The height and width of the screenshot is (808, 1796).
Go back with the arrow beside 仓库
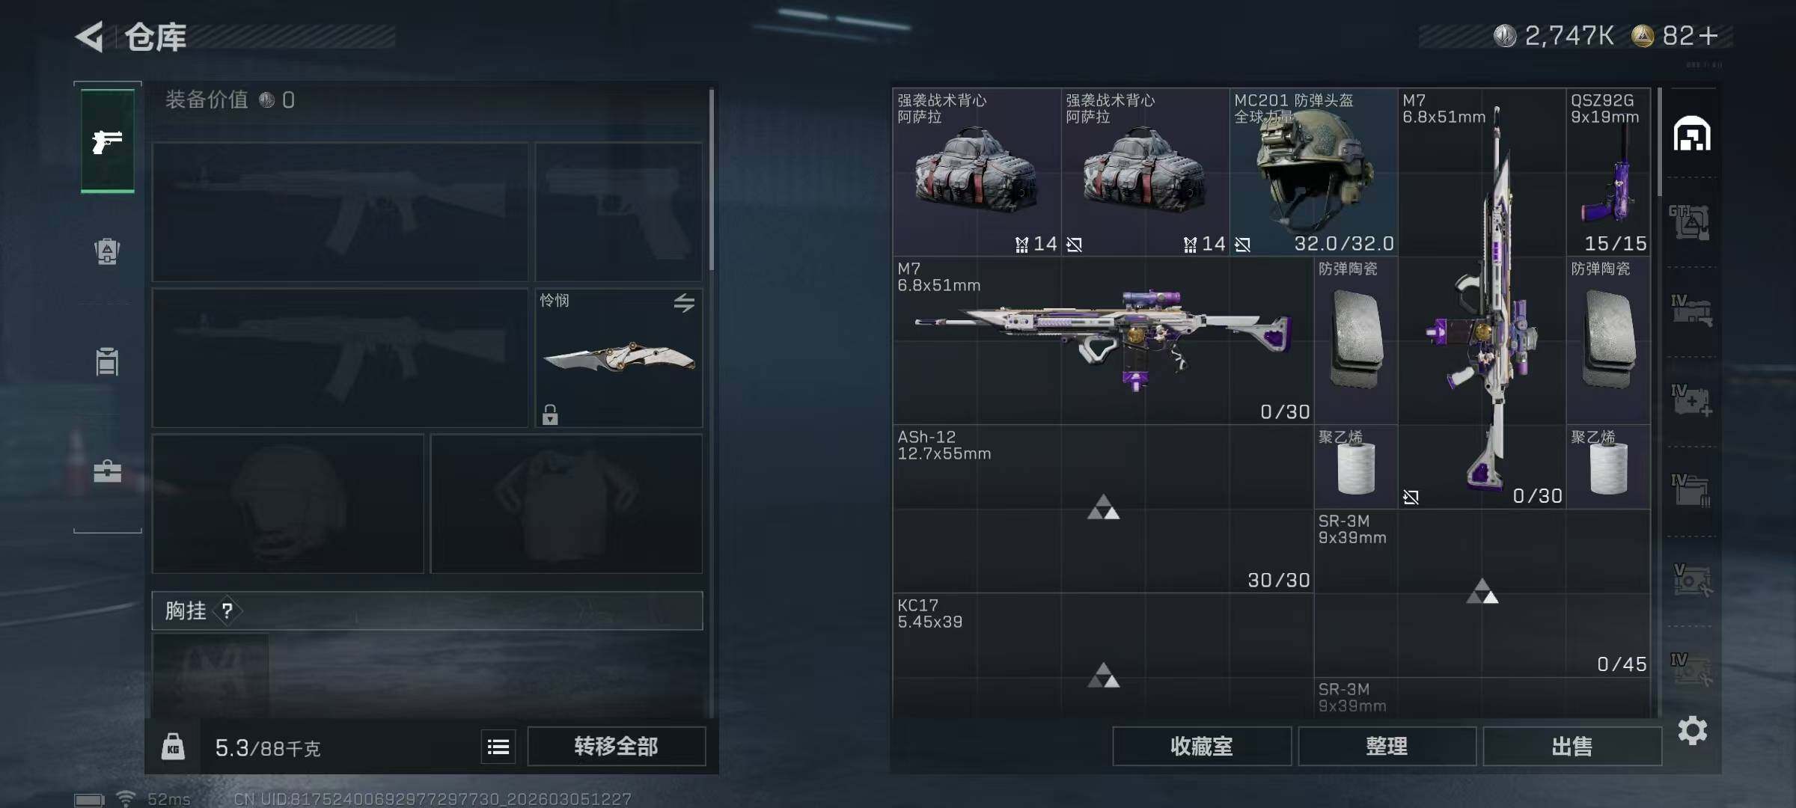coord(89,37)
